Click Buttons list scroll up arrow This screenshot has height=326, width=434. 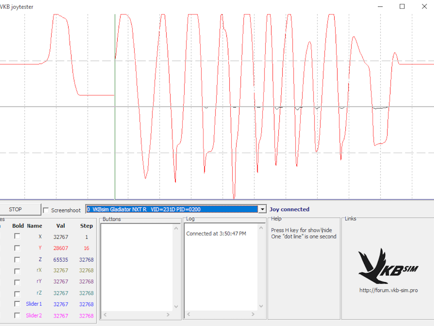point(176,229)
